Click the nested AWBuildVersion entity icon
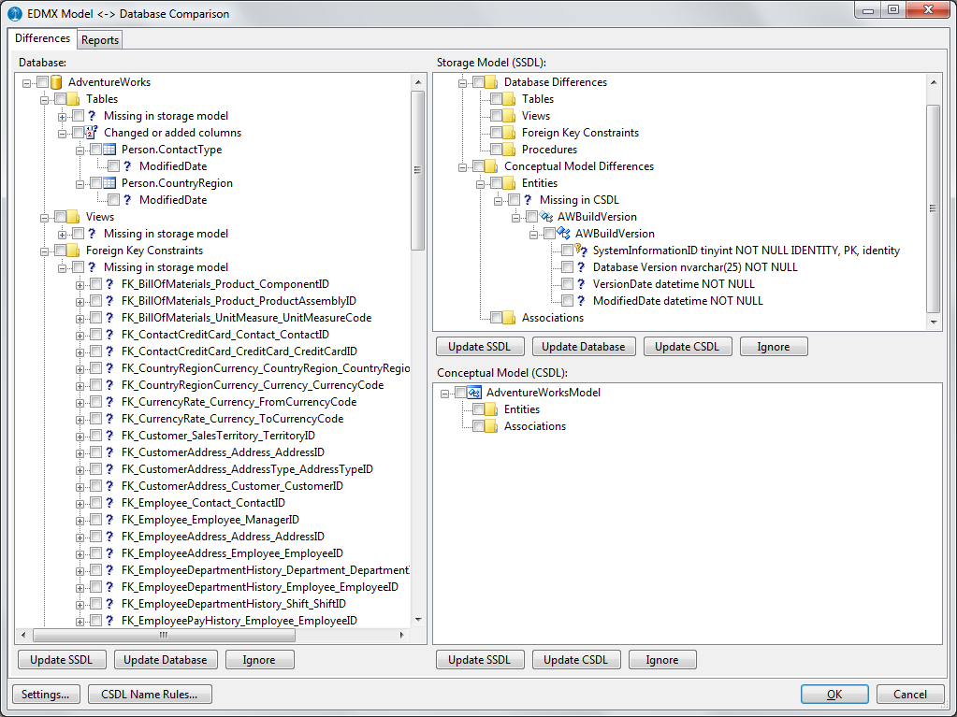This screenshot has width=957, height=717. pyautogui.click(x=564, y=234)
